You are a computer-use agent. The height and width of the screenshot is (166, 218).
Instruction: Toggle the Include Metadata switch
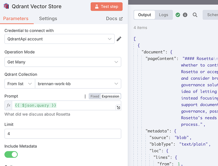coord(11,154)
